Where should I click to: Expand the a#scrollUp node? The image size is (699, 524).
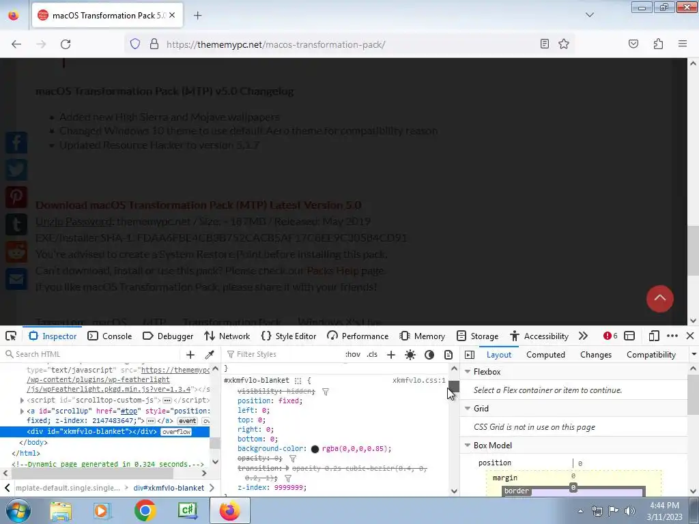pyautogui.click(x=22, y=411)
